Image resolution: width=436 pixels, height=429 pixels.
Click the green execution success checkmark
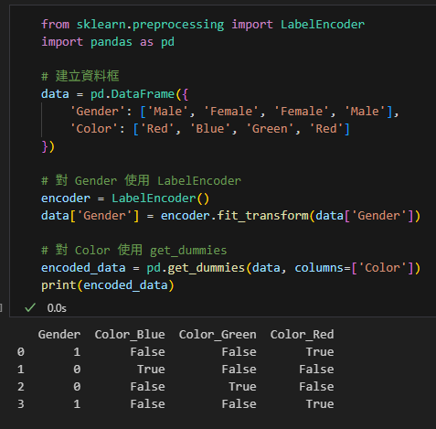tap(30, 307)
